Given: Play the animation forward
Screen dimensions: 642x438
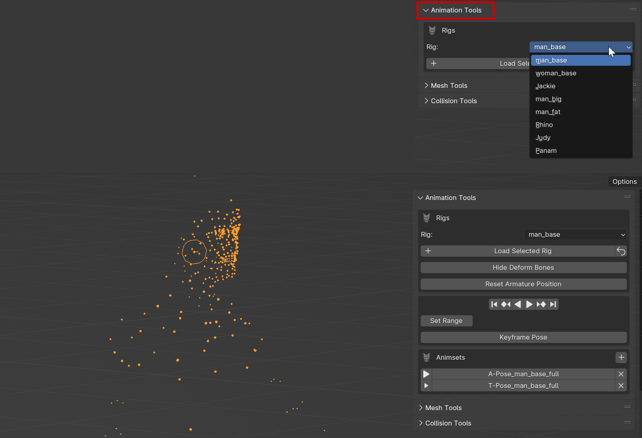Looking at the screenshot, I should click(529, 305).
